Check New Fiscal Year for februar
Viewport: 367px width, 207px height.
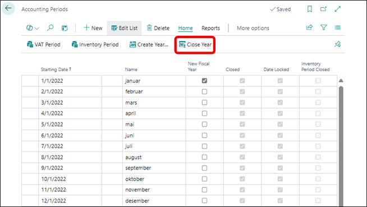point(205,92)
